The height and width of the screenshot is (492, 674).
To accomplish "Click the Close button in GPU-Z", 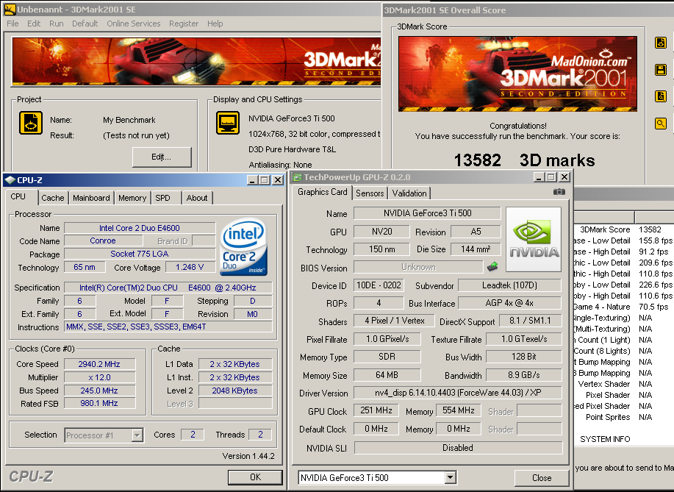I will tap(542, 478).
